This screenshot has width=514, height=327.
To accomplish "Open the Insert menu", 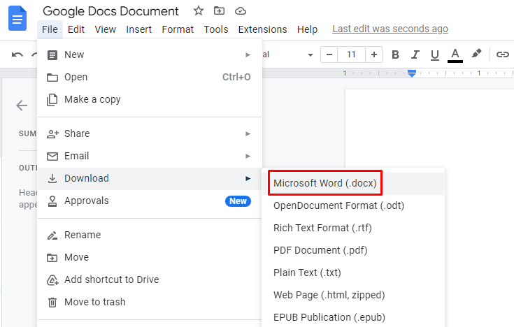I will coord(138,29).
